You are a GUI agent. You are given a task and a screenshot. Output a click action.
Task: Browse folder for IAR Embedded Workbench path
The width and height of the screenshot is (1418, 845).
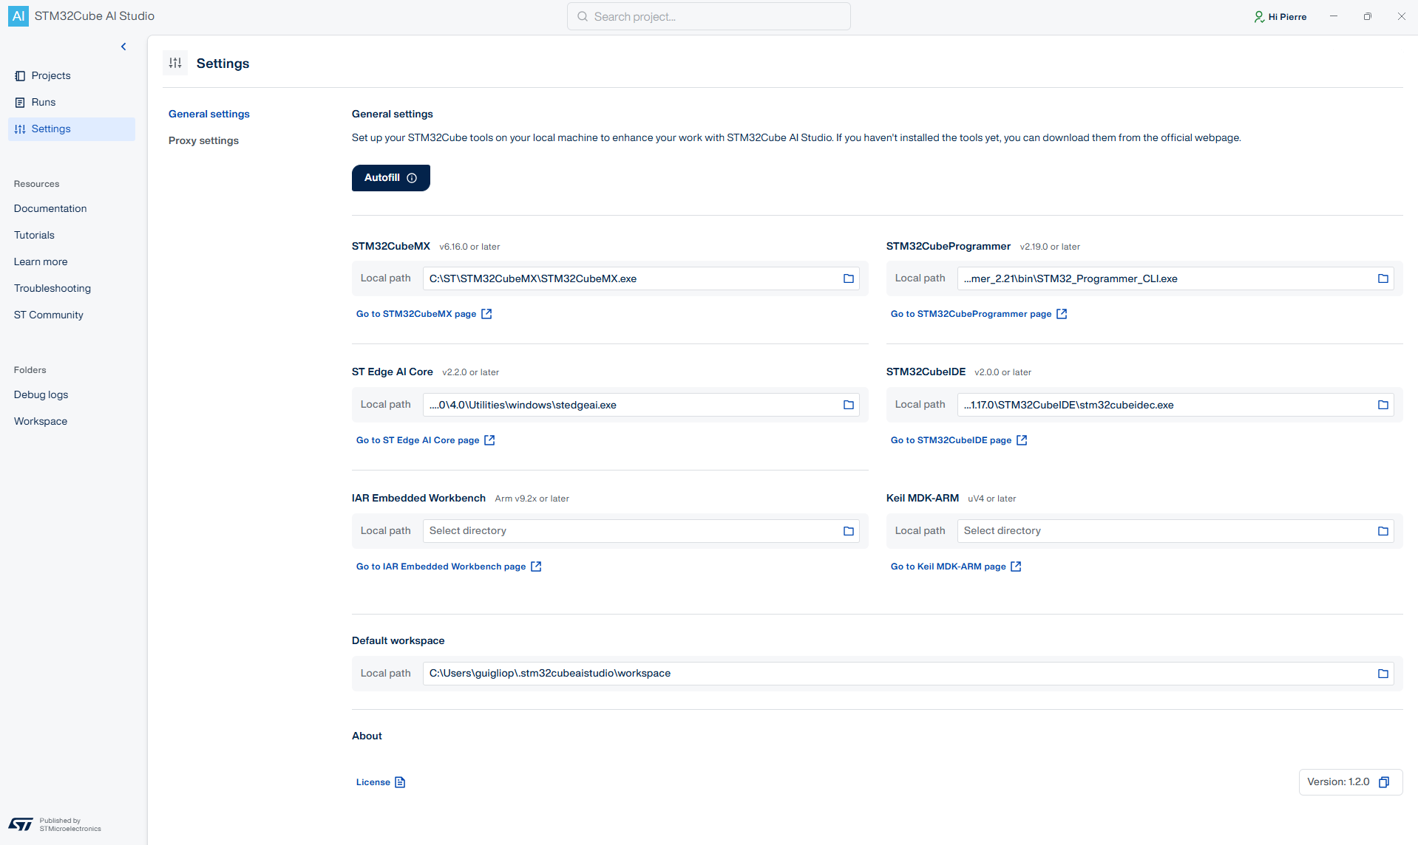tap(849, 531)
